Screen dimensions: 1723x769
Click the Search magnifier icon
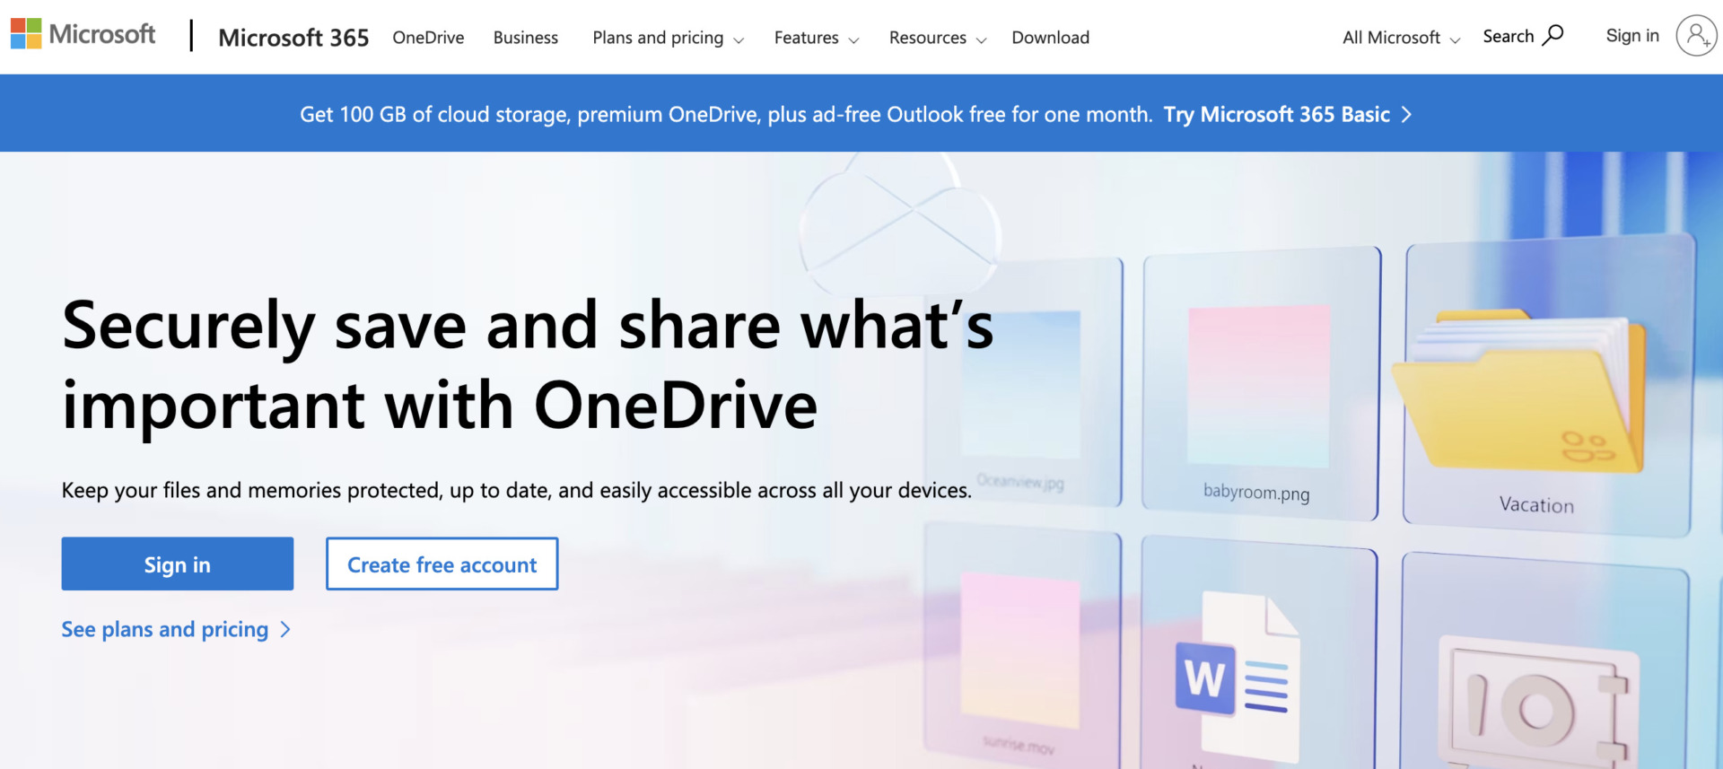[x=1553, y=35]
